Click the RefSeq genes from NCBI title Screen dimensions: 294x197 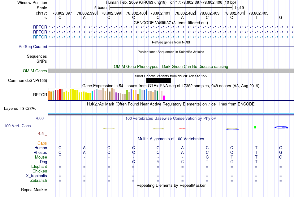[171, 42]
